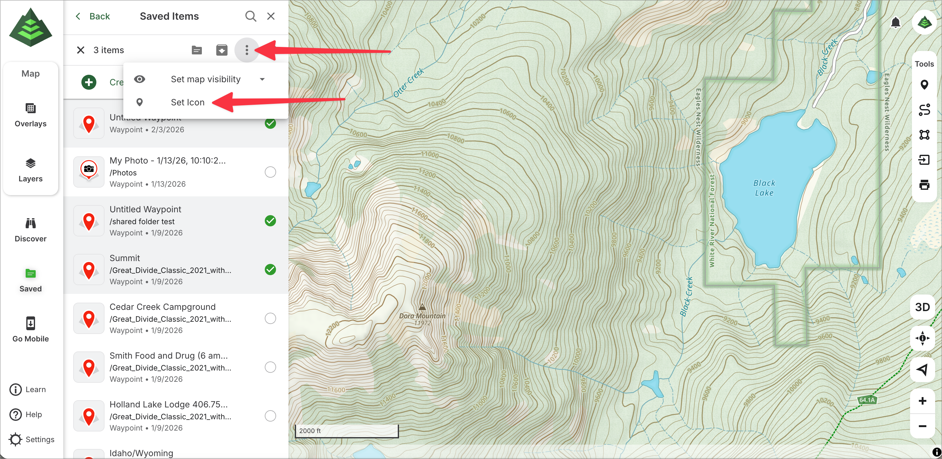
Task: Zoom in with the plus button
Action: tap(922, 401)
